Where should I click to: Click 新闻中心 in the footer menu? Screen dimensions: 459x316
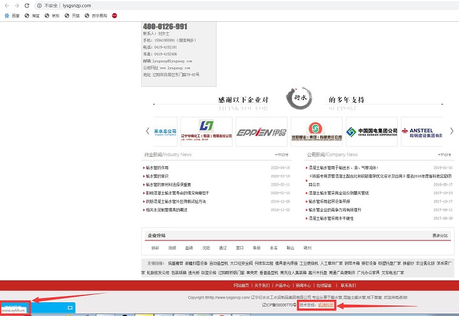tap(303, 285)
